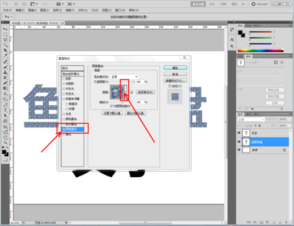Click the Snap to Origin button
Viewport: 294px width, 226px height.
point(145,92)
